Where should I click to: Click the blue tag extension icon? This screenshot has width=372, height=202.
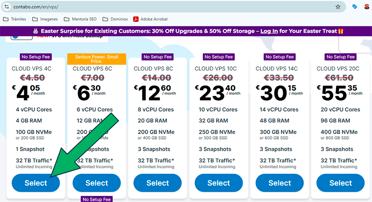coord(355,7)
